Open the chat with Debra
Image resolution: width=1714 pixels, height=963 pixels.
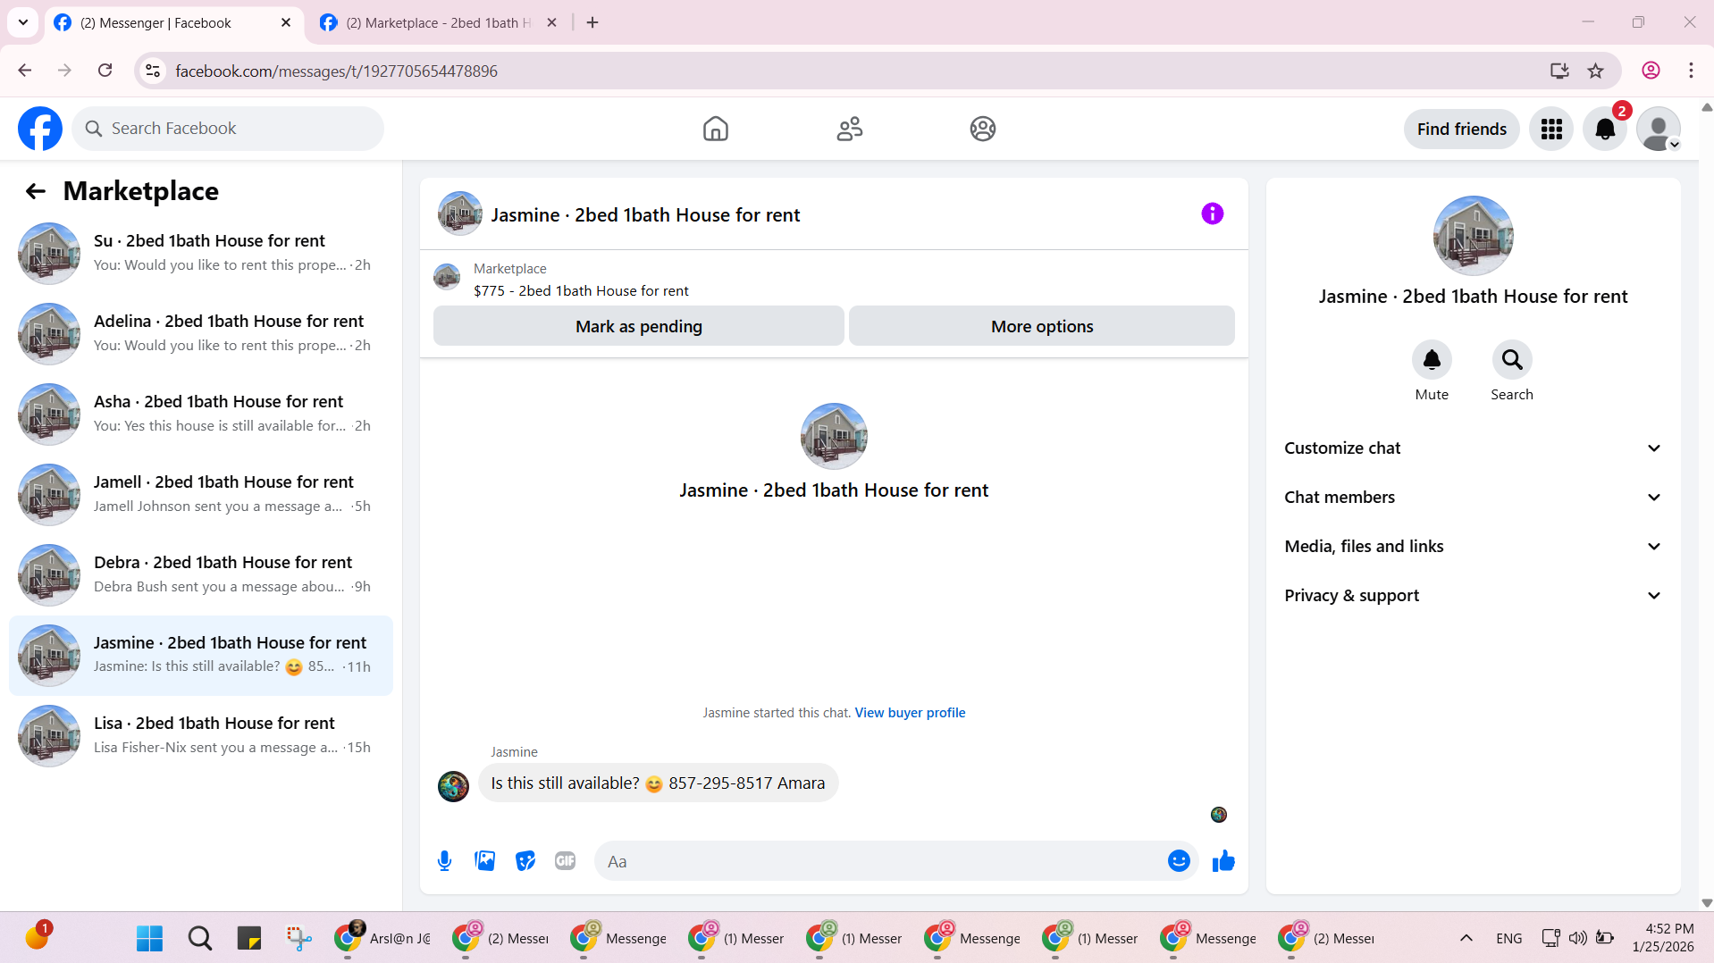tap(201, 575)
